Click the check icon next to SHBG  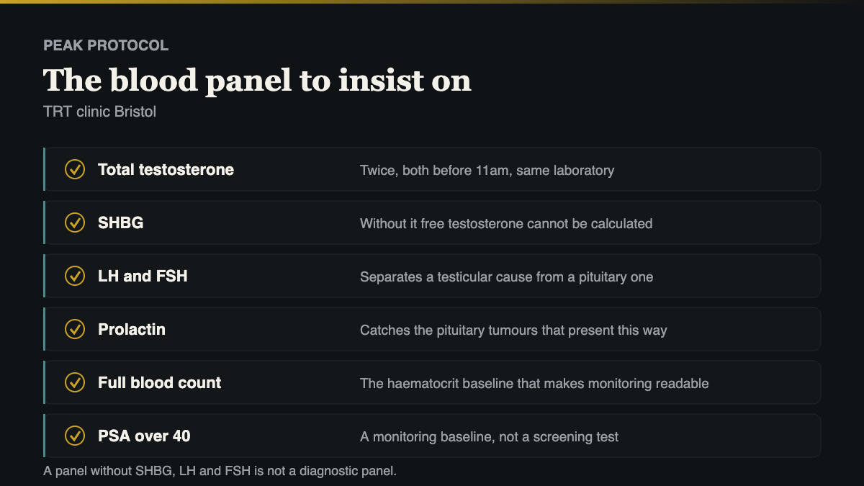pos(75,223)
